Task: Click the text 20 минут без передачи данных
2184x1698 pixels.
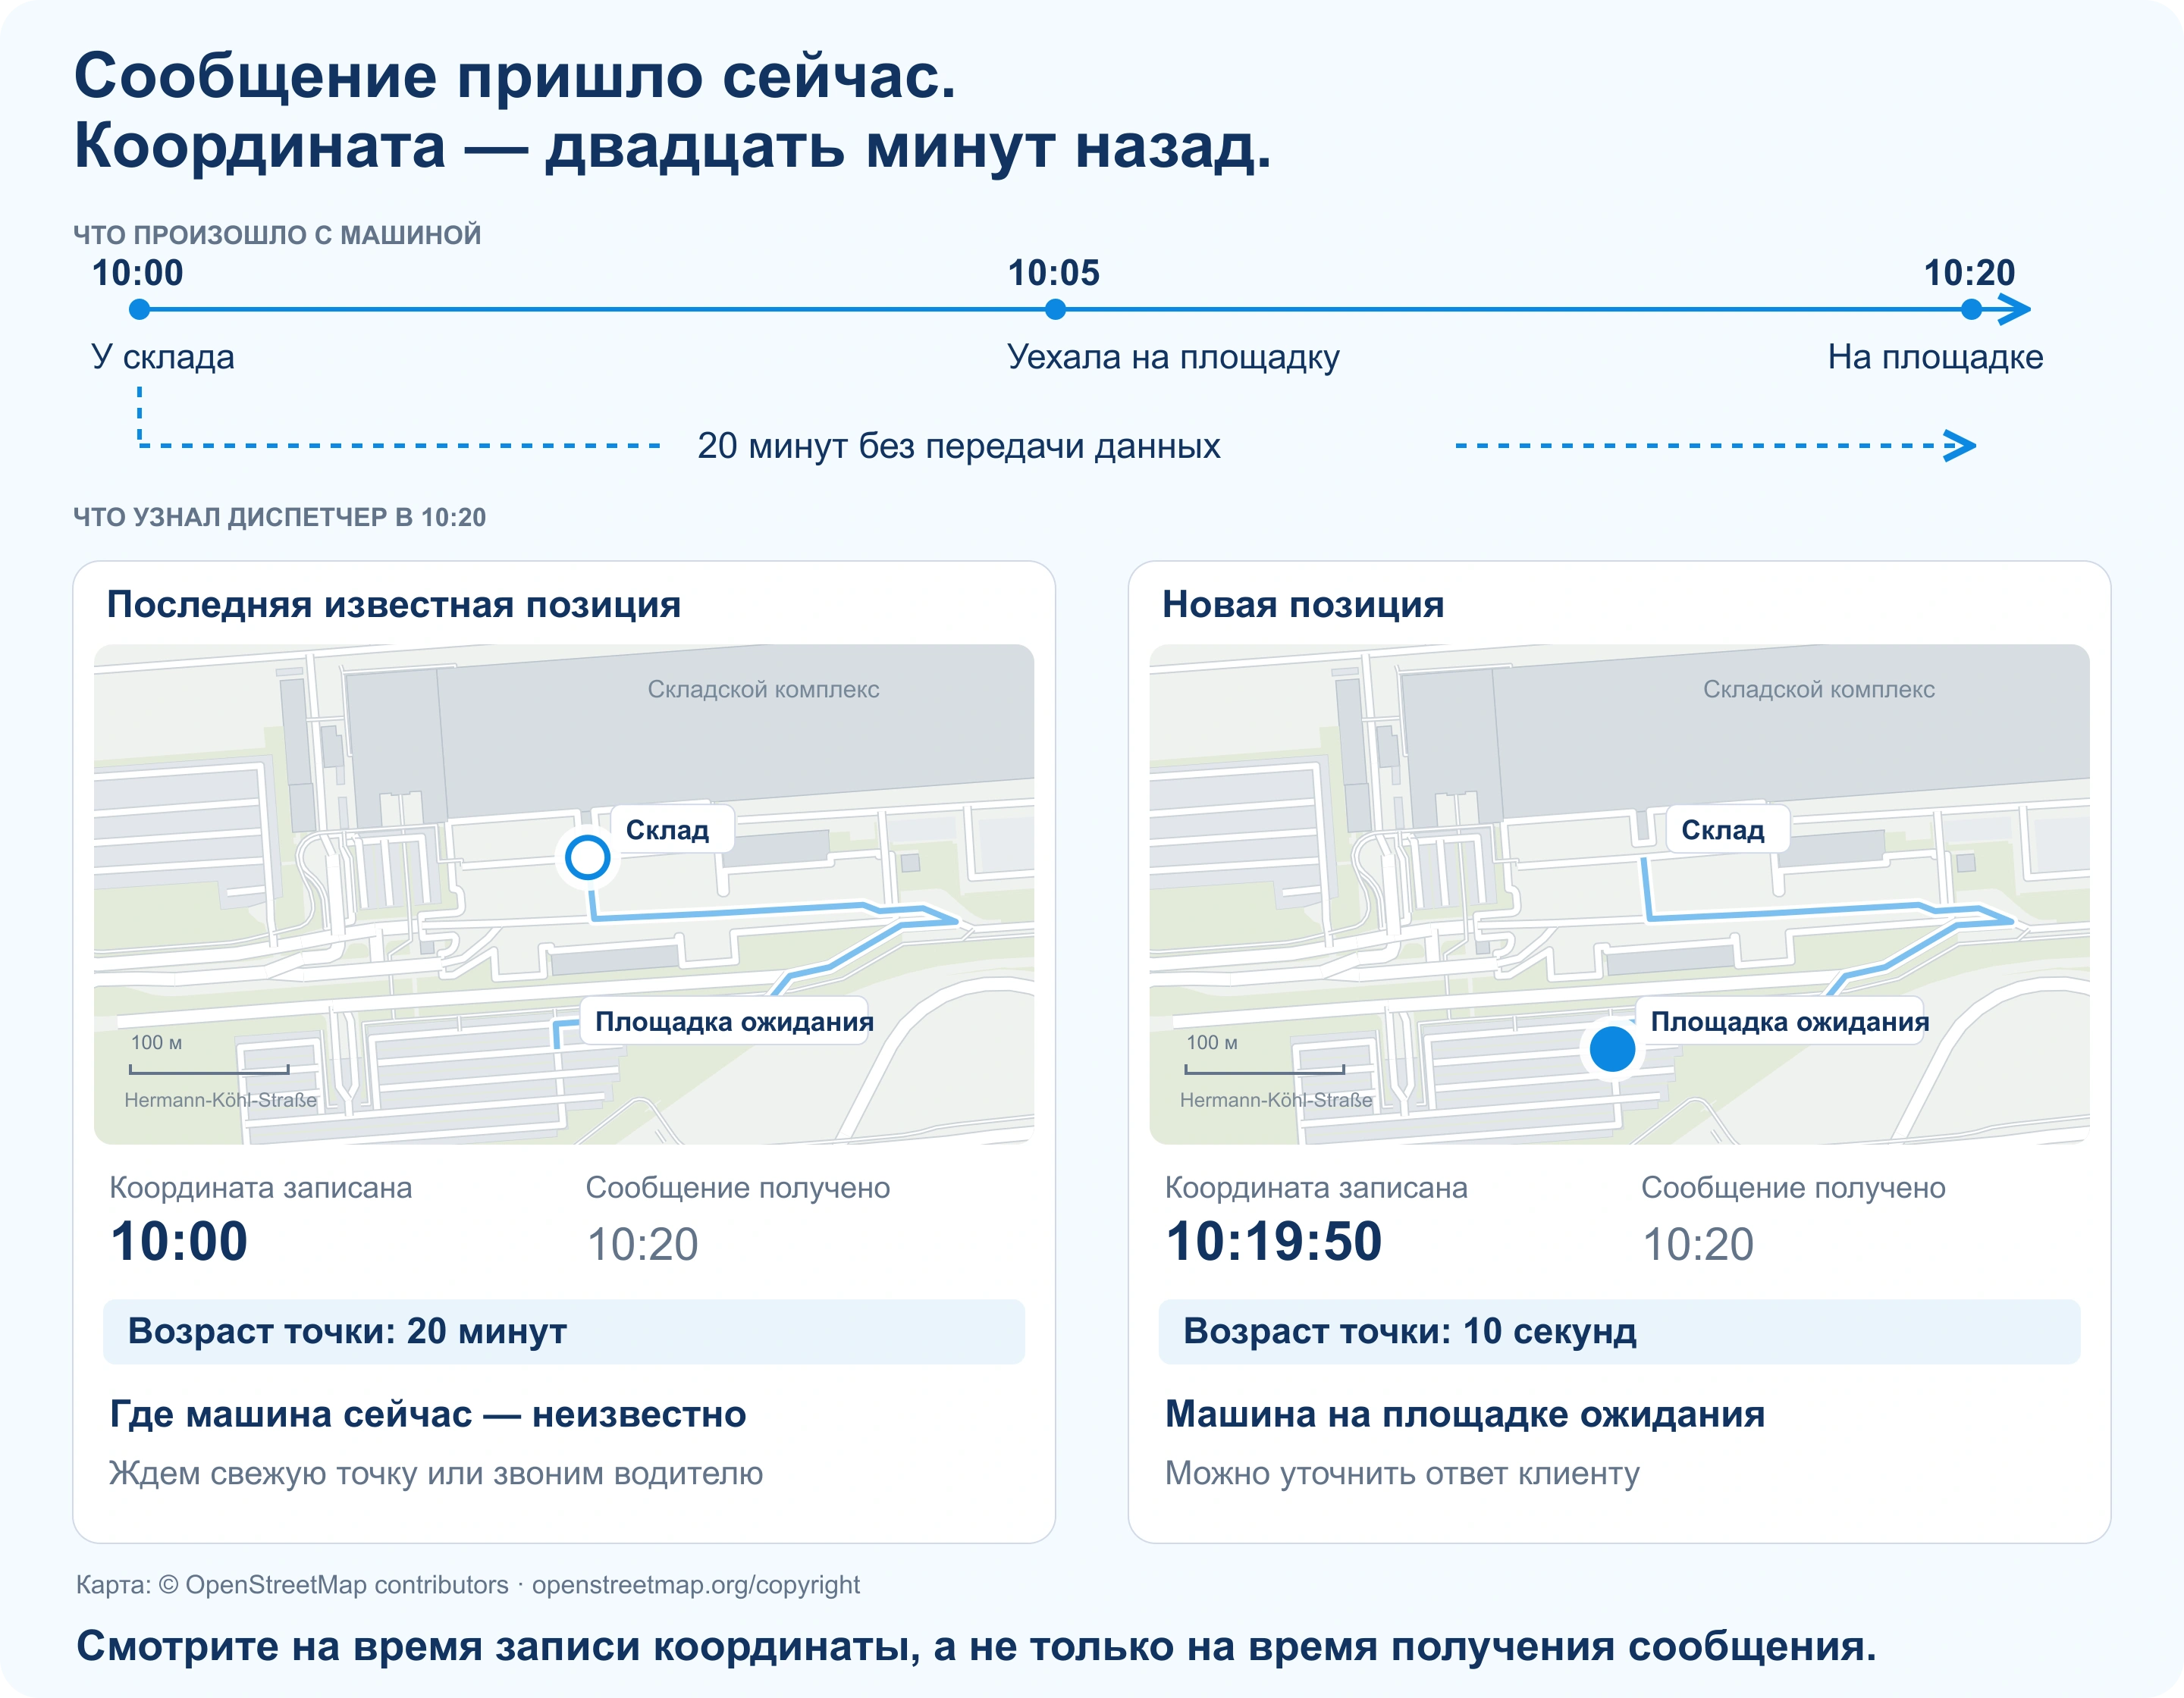Action: coord(959,446)
